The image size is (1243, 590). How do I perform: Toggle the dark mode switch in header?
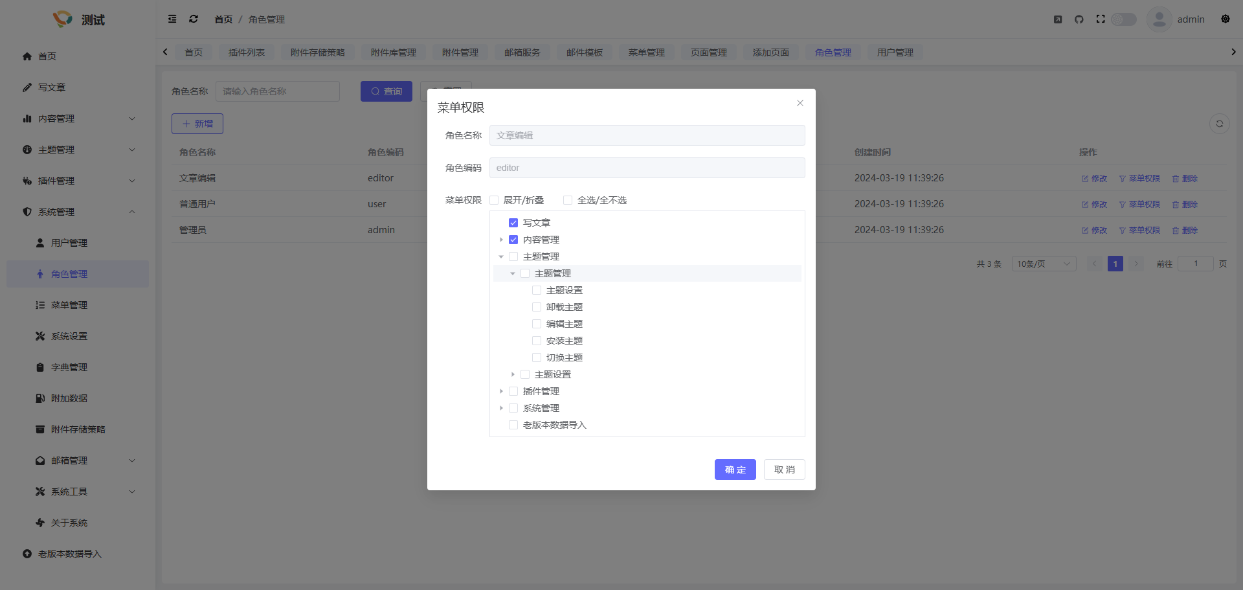1124,19
